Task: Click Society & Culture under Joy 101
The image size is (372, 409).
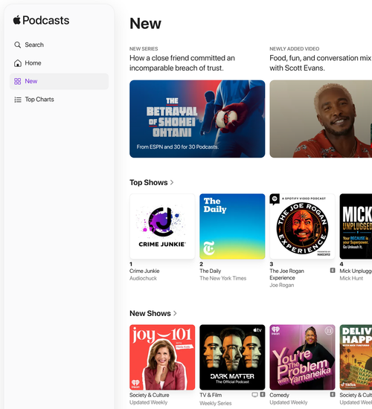Action: 150,395
